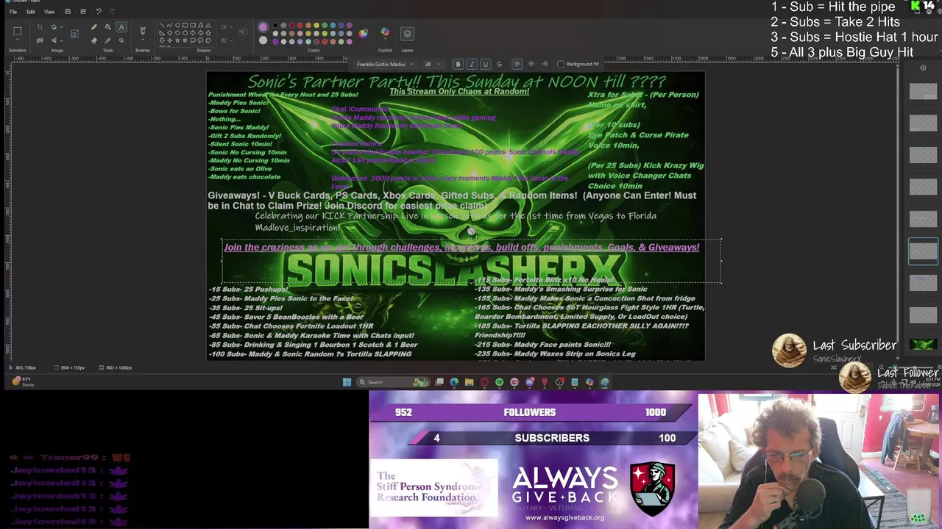Open Windows Start button on taskbar
Image resolution: width=942 pixels, height=529 pixels.
[347, 382]
